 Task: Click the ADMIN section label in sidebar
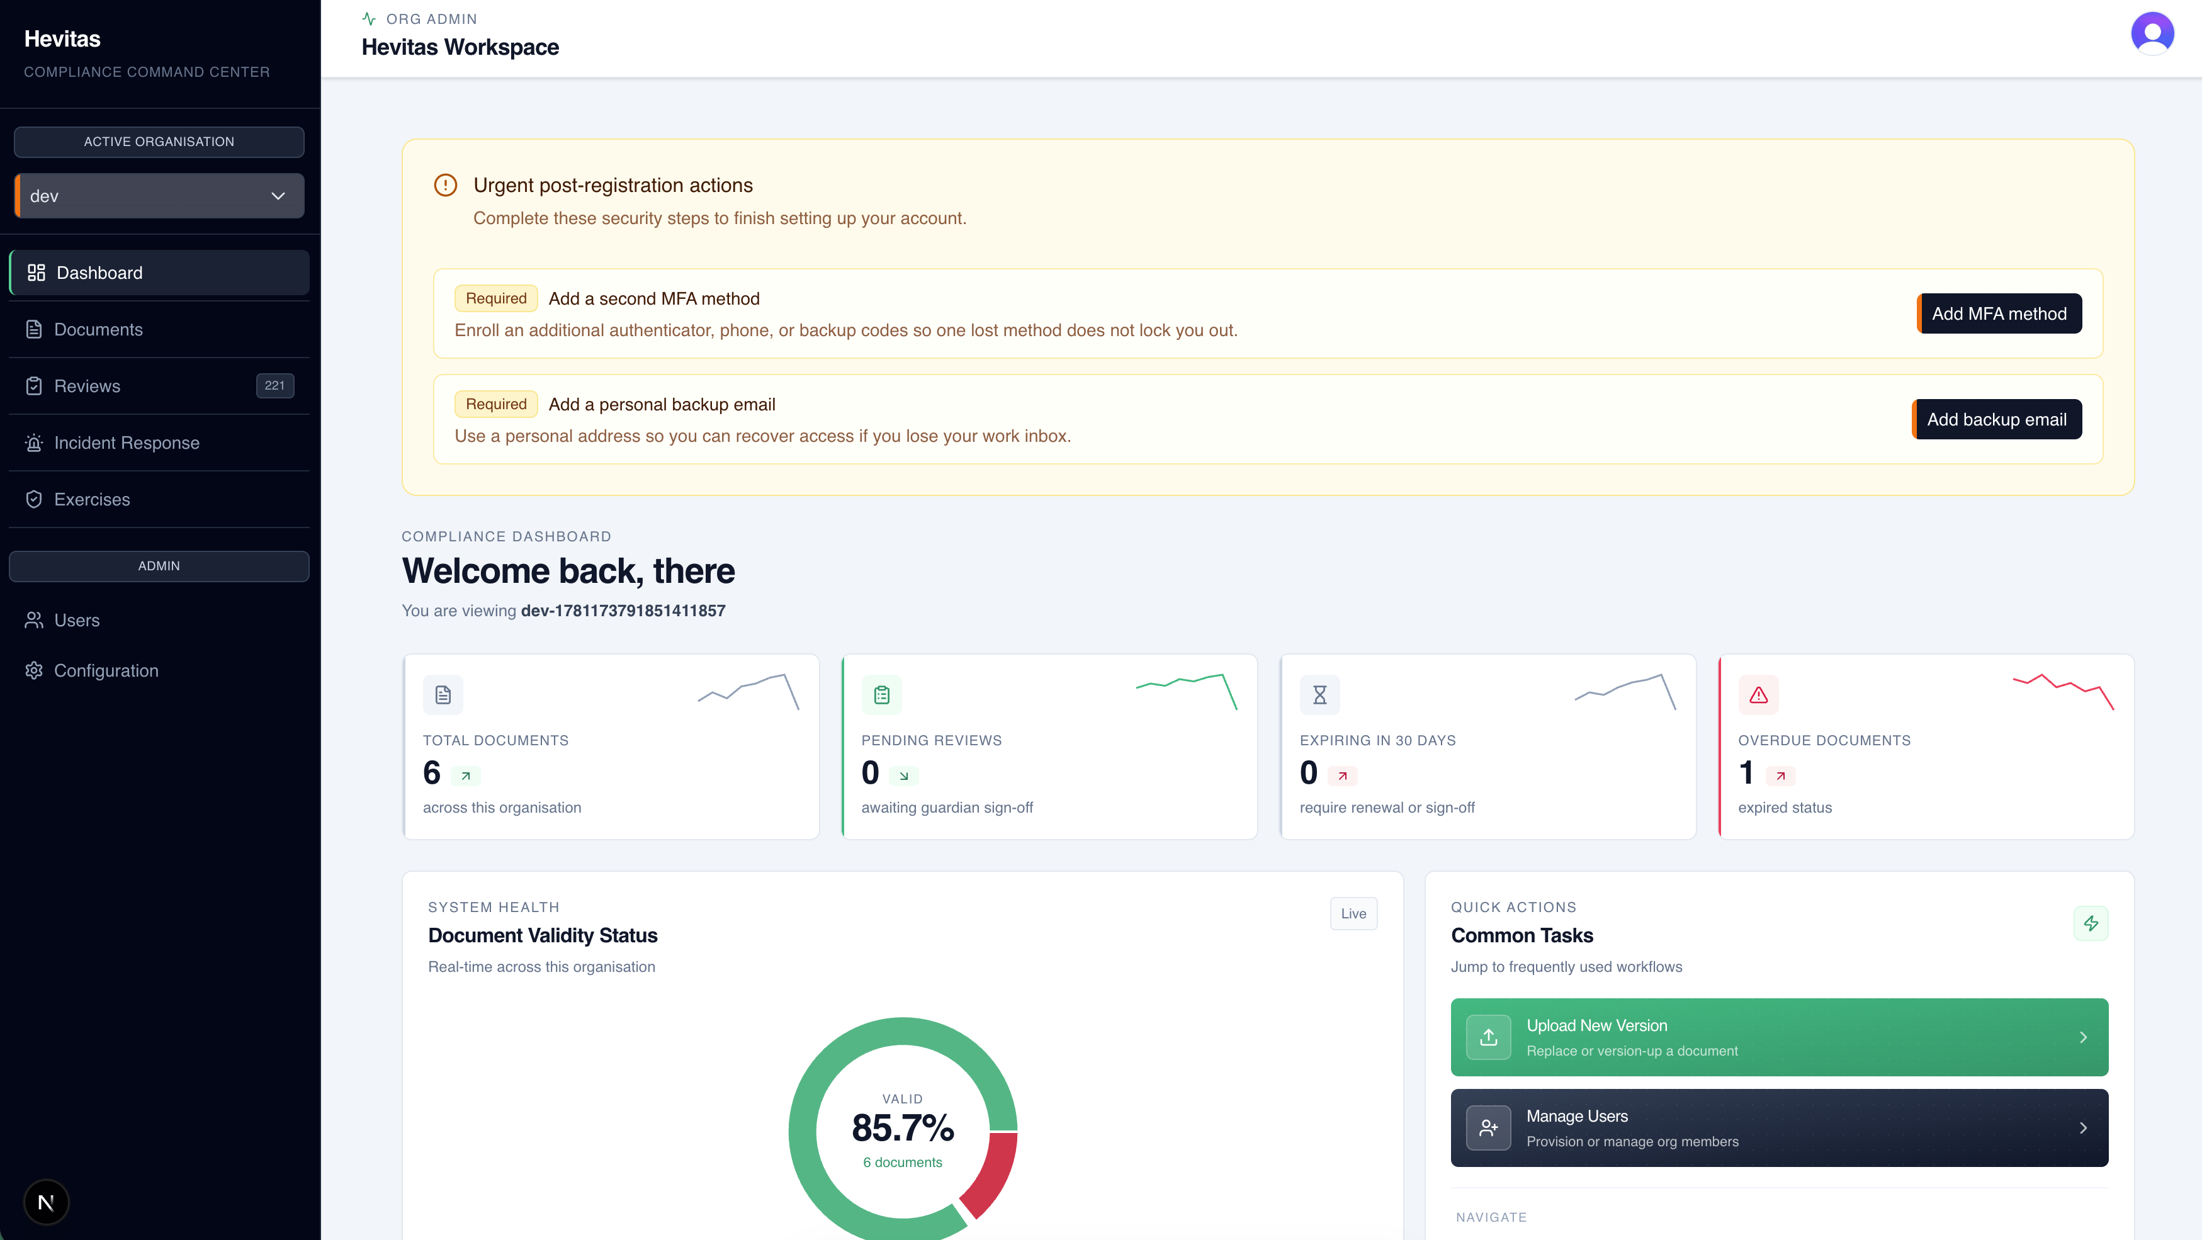(159, 566)
